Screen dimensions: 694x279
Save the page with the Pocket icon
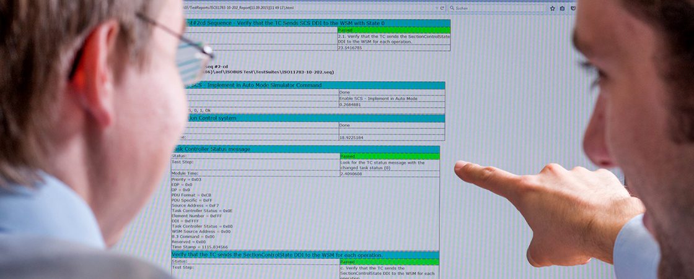click(573, 8)
